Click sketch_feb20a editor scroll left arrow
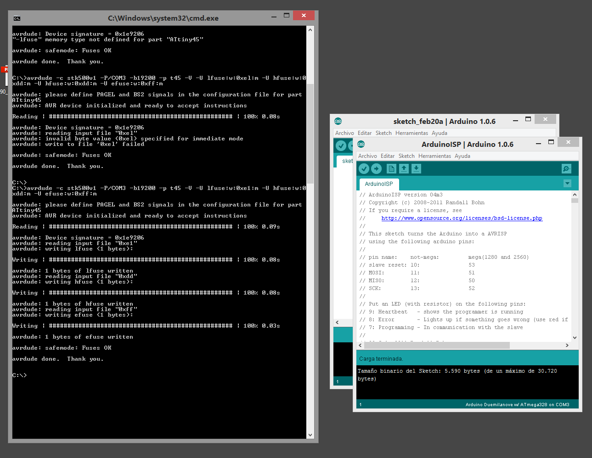Viewport: 592px width, 458px height. coord(337,322)
